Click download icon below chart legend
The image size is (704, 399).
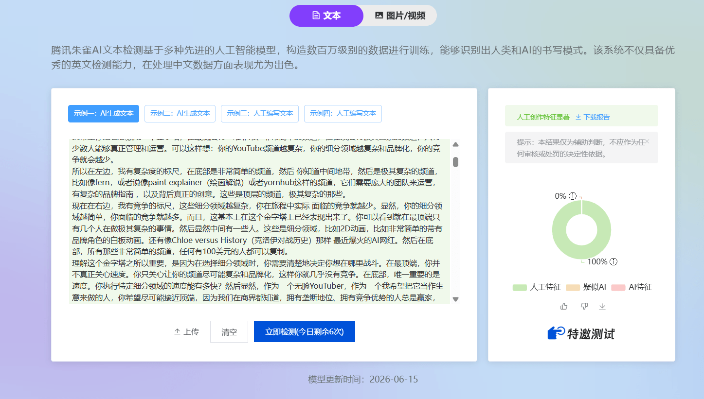pos(602,306)
